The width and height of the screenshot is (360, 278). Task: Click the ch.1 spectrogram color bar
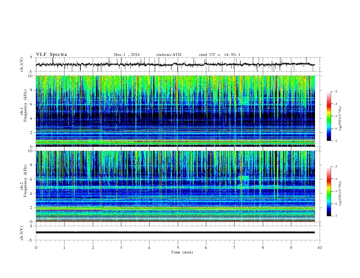329,116
